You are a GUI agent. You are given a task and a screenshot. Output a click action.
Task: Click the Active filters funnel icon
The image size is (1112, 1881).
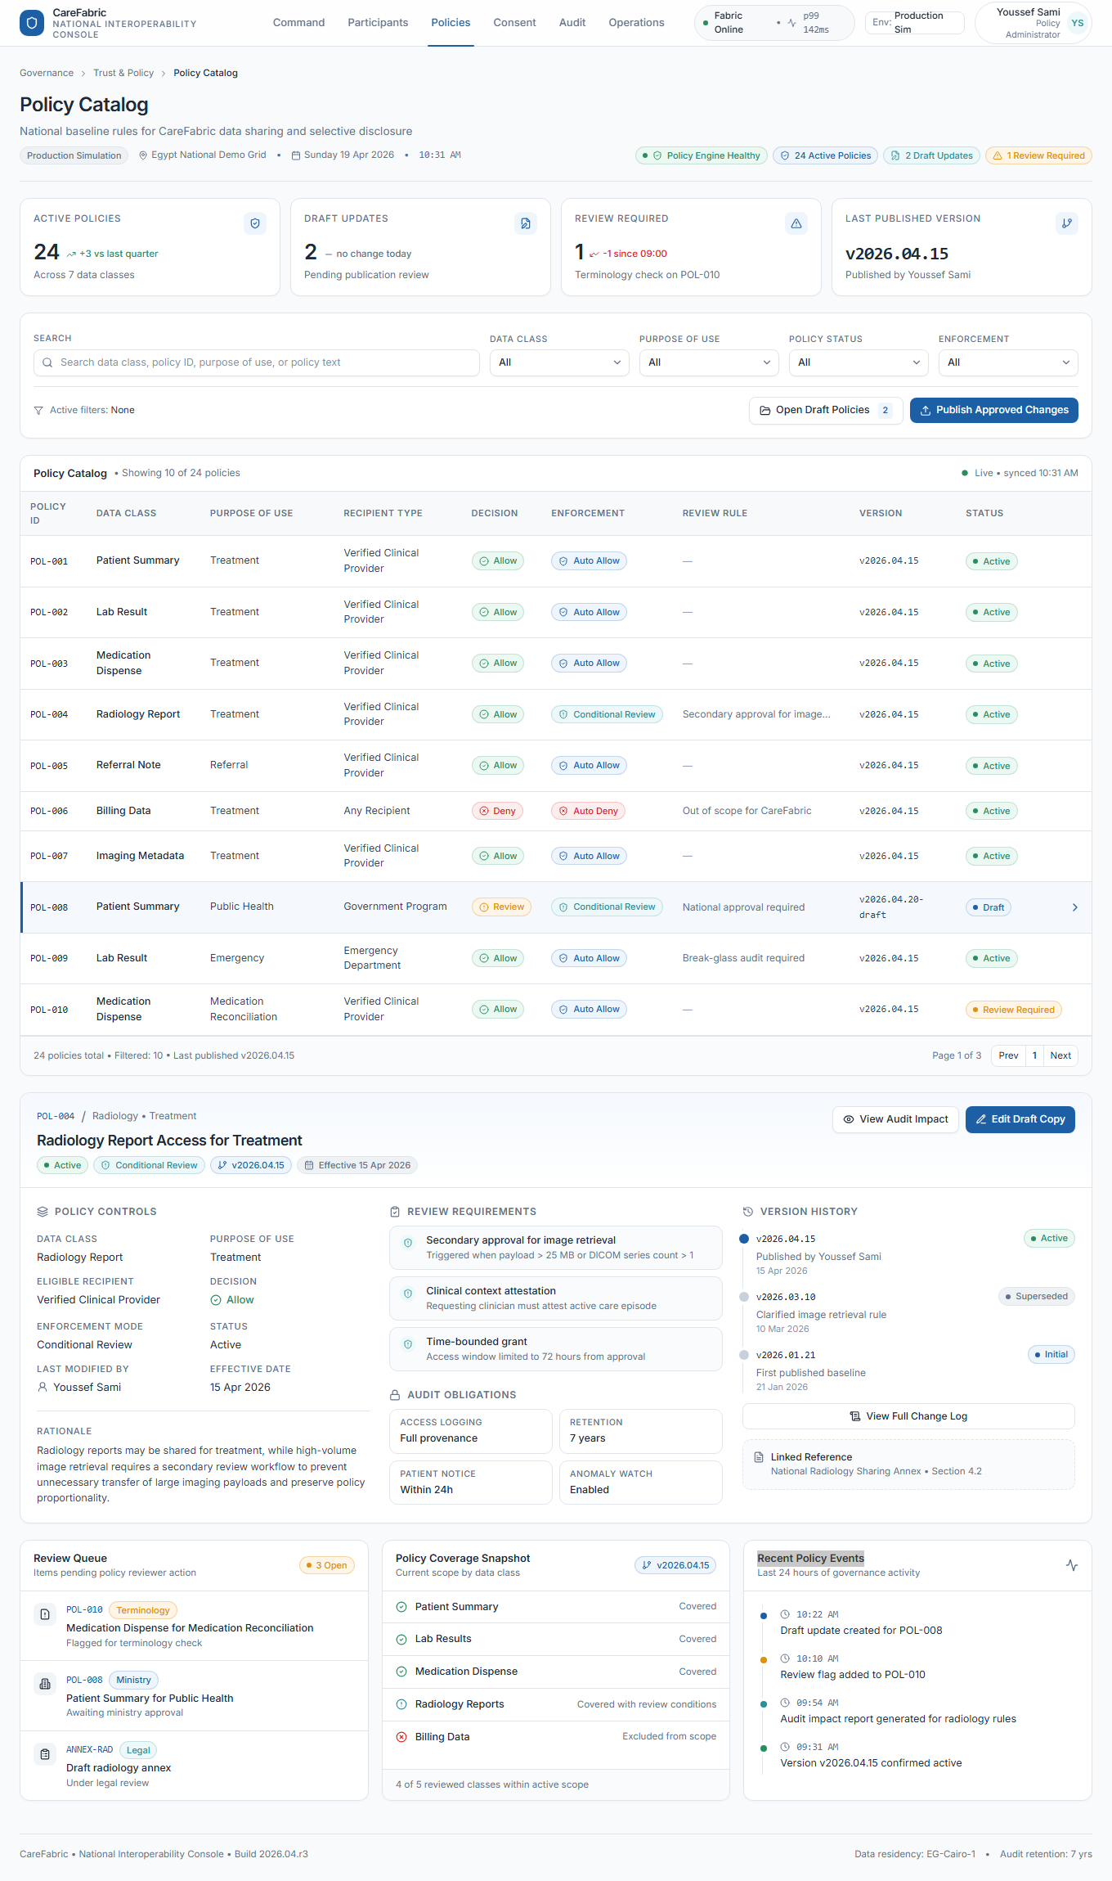38,411
